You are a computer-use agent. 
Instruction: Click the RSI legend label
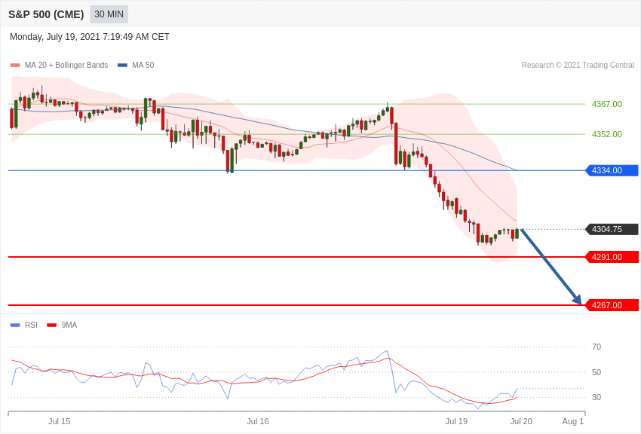(31, 325)
